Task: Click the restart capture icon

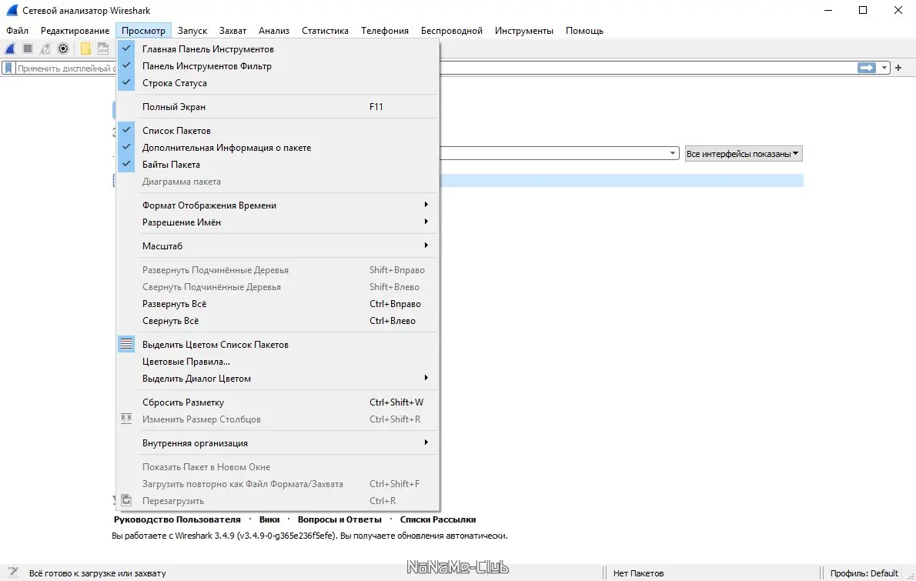Action: pyautogui.click(x=45, y=49)
